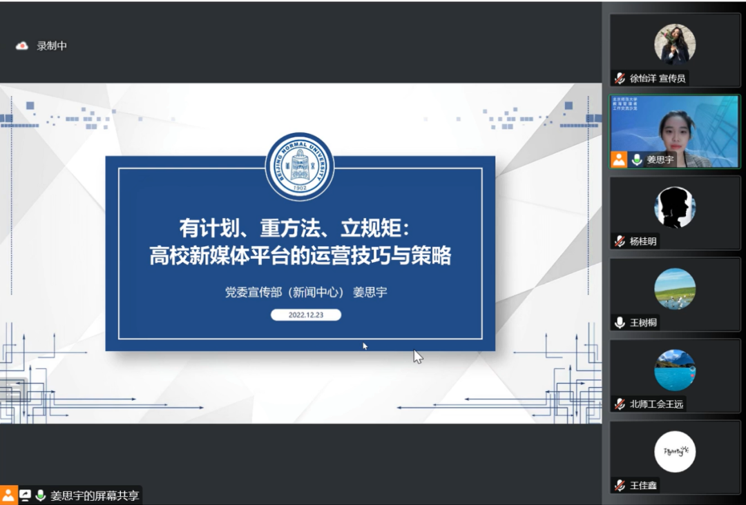This screenshot has height=505, width=746.
Task: Click 徐怡洋's profile avatar
Action: 674,44
